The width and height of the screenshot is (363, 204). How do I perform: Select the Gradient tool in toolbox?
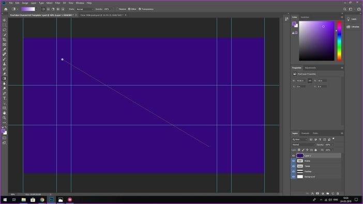pos(4,79)
